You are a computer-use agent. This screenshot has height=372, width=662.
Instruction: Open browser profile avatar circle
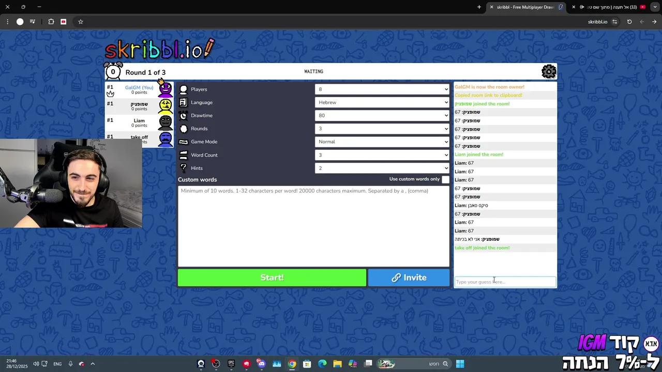[20, 22]
